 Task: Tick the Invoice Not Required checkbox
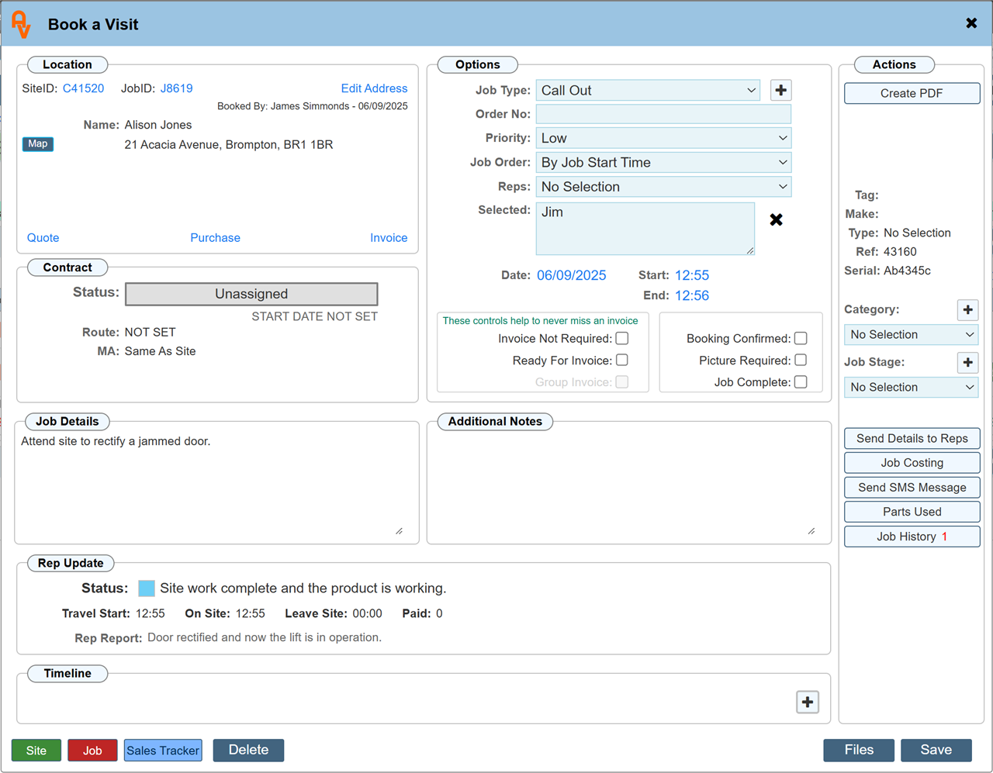click(x=622, y=339)
